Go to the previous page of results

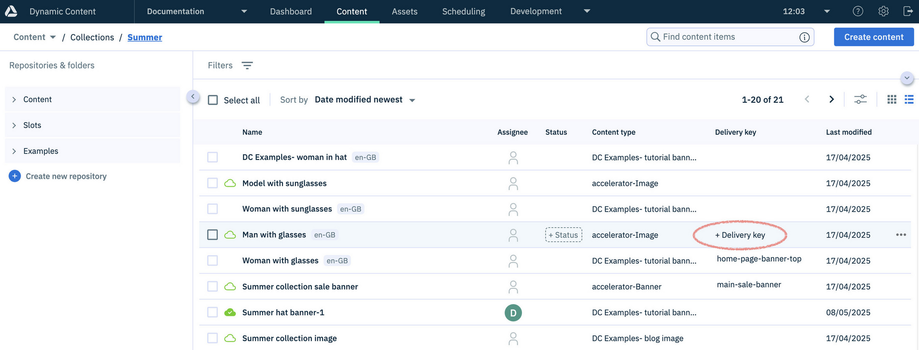pos(807,100)
